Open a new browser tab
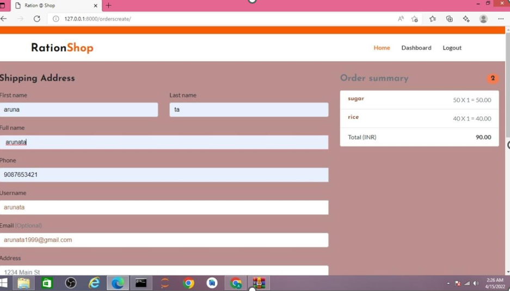Screen dimensions: 510x291 click(x=108, y=5)
